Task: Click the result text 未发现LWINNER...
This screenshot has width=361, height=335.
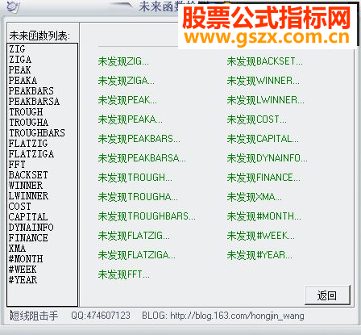Action: point(266,100)
